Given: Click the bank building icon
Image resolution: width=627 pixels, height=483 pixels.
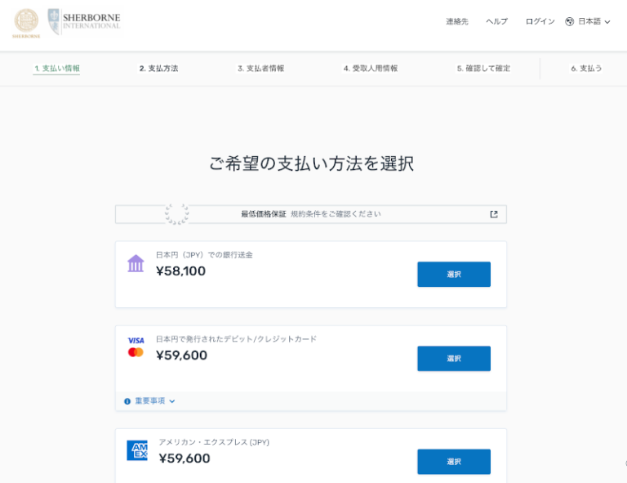Looking at the screenshot, I should click(x=136, y=263).
